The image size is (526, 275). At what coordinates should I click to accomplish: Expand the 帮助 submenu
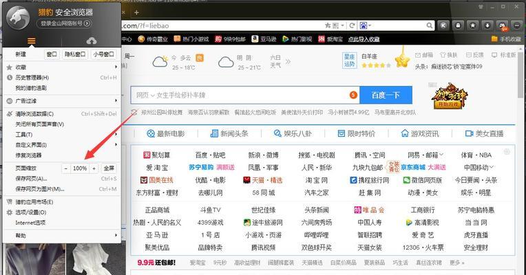(62, 236)
